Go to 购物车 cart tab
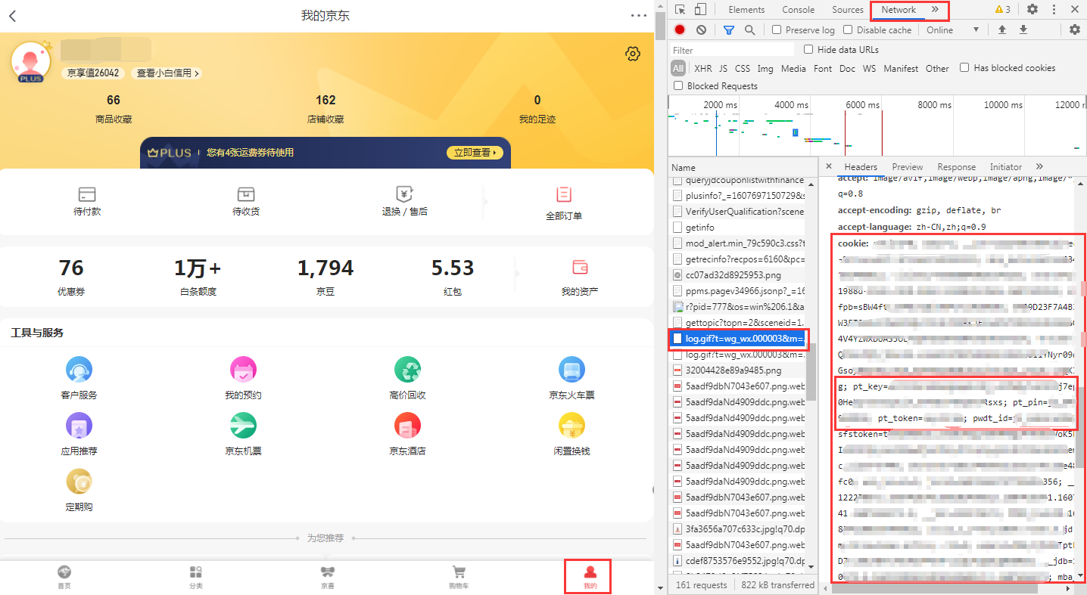Viewport: 1087px width, 595px height. point(459,577)
